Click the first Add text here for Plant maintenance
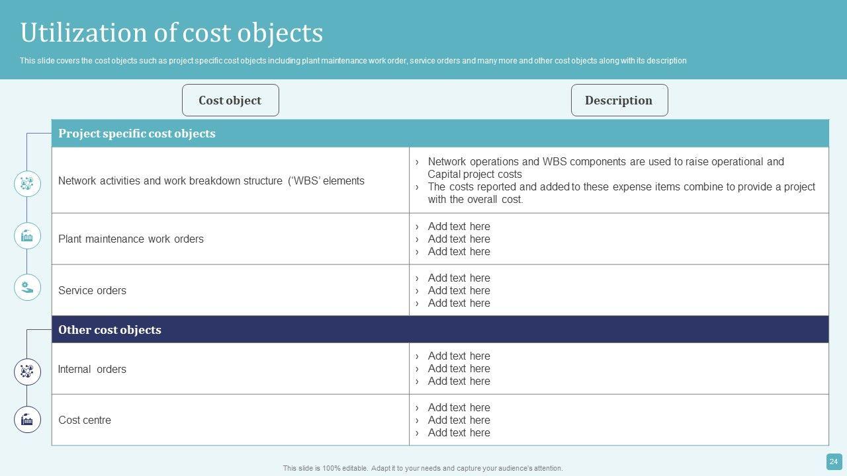847x476 pixels. [459, 226]
